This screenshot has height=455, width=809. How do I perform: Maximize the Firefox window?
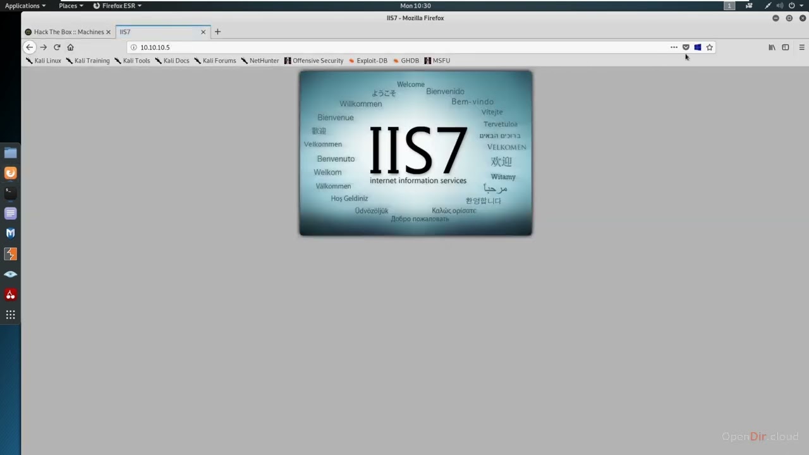pos(789,18)
